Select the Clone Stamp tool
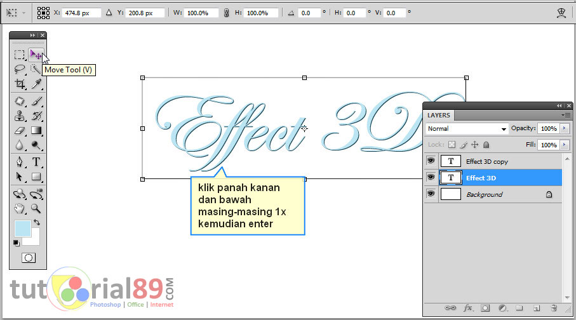This screenshot has width=576, height=320. [20, 116]
